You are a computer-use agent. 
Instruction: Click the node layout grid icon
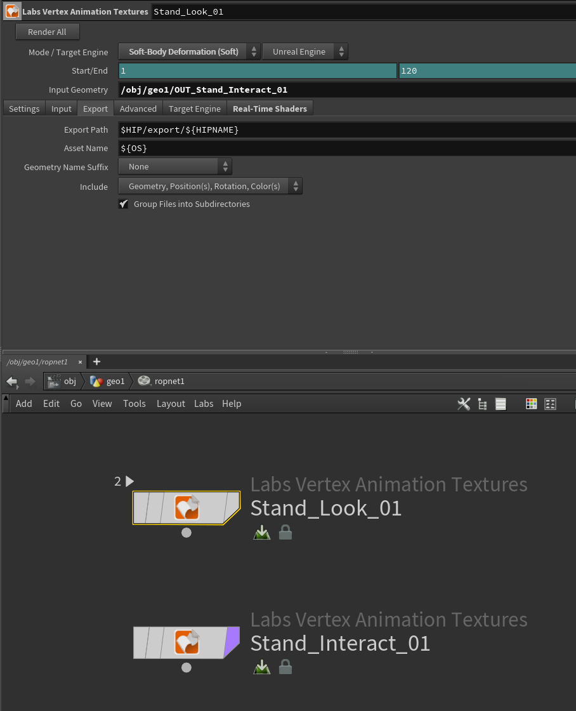coord(550,404)
